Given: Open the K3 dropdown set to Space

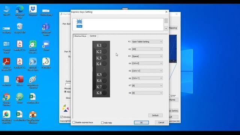Looking at the screenshot, I should pos(147,56).
